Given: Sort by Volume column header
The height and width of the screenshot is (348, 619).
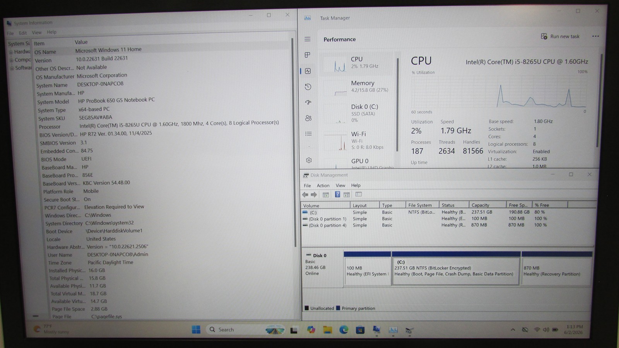Looking at the screenshot, I should pos(326,205).
